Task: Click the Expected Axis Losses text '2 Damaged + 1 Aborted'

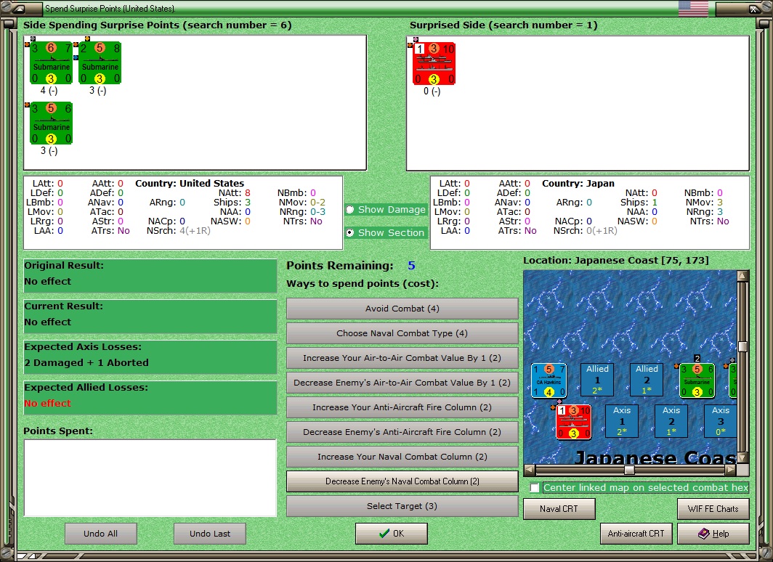Action: click(x=86, y=362)
